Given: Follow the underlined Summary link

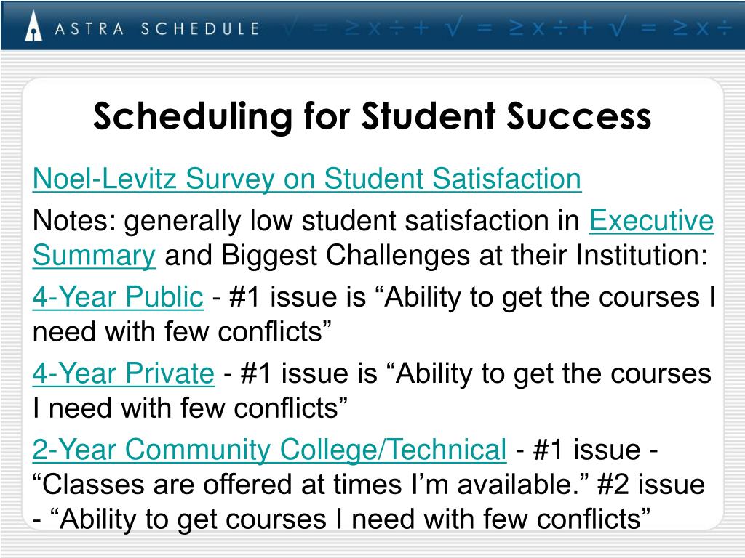Looking at the screenshot, I should (x=94, y=256).
